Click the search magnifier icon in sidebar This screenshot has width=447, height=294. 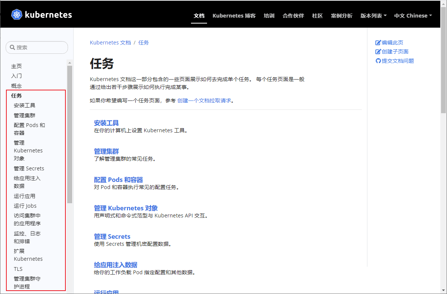pos(12,47)
